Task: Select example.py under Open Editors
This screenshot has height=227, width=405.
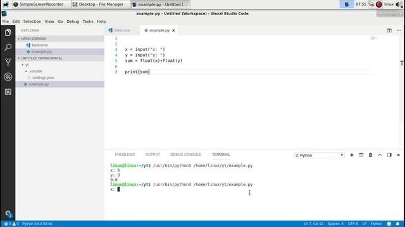Action: coord(60,52)
